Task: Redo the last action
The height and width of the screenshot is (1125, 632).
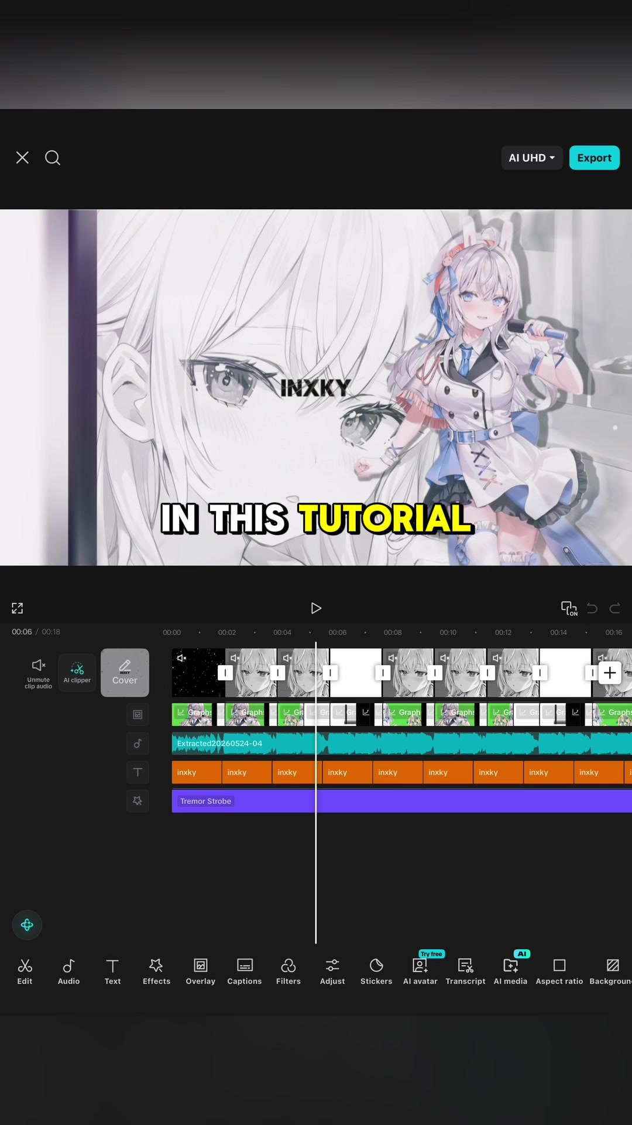Action: tap(615, 608)
